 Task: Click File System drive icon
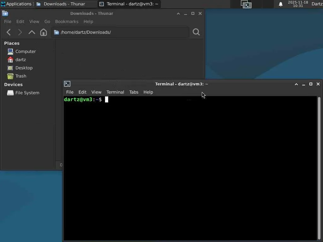click(x=10, y=93)
